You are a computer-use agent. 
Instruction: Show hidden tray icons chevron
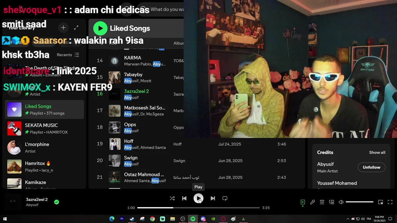coord(348,219)
